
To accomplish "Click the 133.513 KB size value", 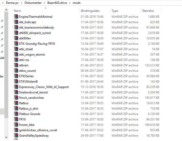I will point(152,65).
